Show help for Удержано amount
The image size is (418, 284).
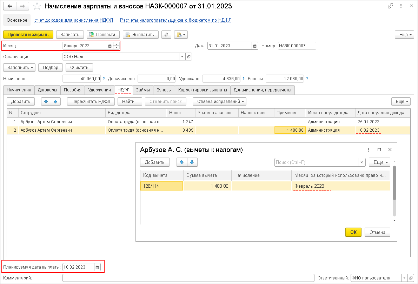coord(243,79)
